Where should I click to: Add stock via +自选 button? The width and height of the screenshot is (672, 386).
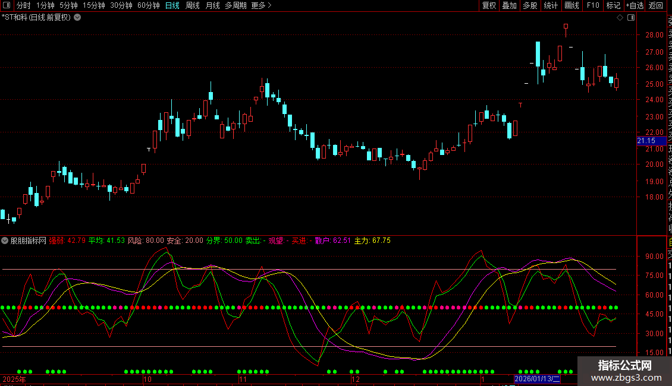(x=633, y=5)
